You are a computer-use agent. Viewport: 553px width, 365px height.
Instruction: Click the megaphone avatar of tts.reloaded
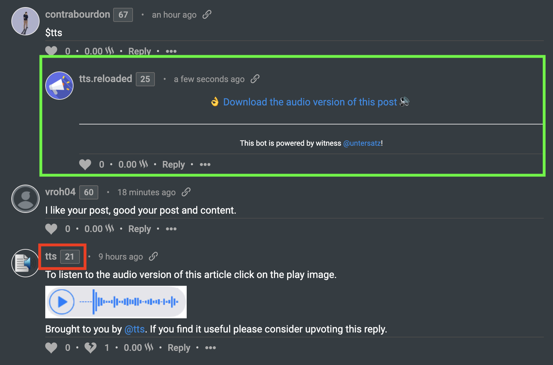[59, 85]
